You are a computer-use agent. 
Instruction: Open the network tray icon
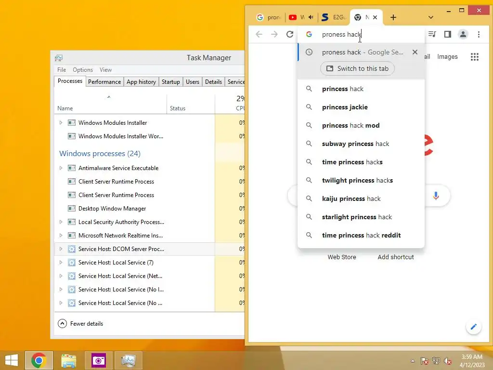coord(436,360)
